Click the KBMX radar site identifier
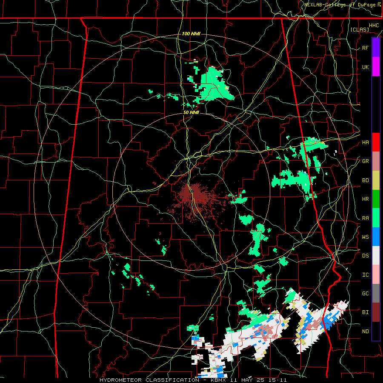This screenshot has height=383, width=383. tap(219, 380)
